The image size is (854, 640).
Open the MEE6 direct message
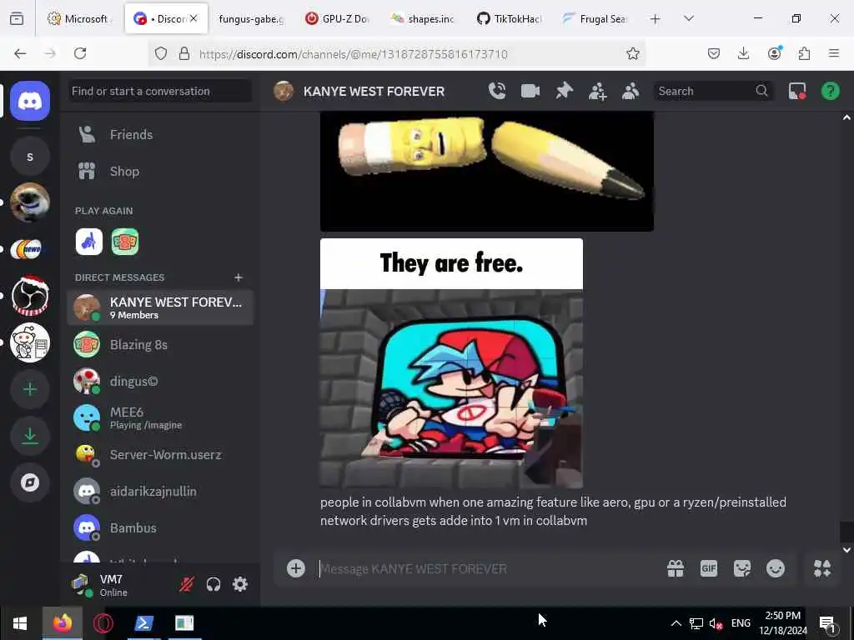pos(160,418)
